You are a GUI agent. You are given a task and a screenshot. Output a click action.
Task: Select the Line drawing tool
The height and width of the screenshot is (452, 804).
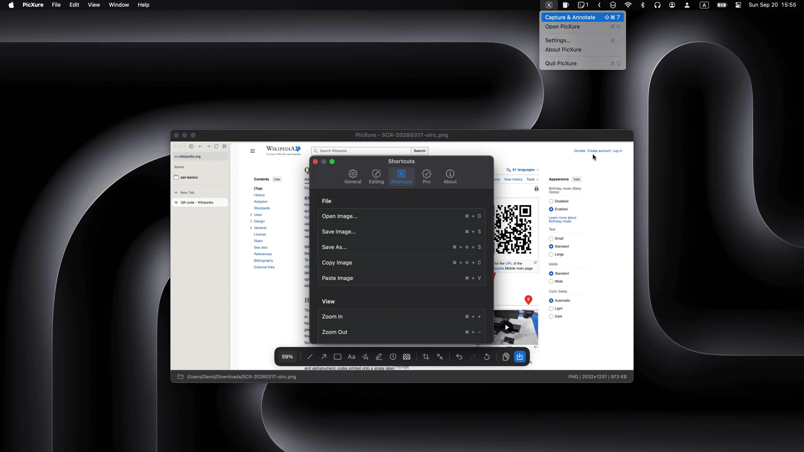pos(310,357)
